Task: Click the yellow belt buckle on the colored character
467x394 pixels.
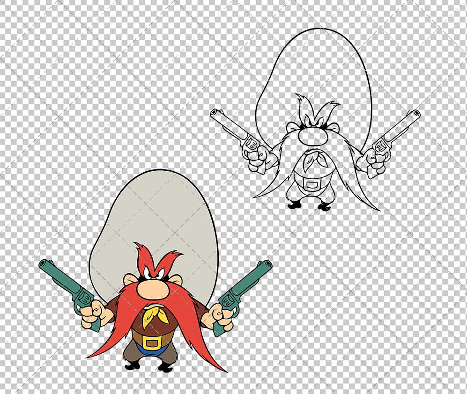Action: click(x=152, y=343)
